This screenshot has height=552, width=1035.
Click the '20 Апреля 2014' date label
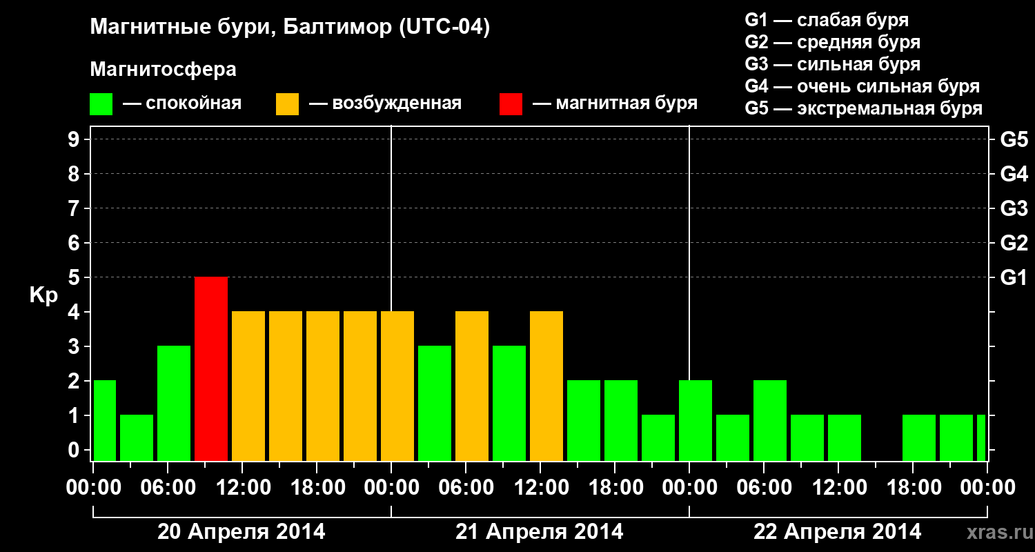(x=241, y=532)
